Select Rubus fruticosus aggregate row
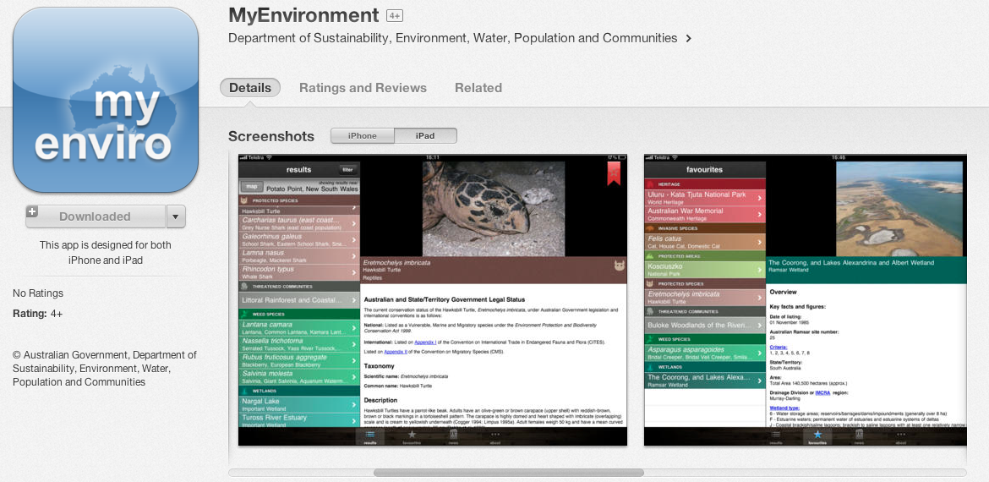Screen dimensions: 989x482 (x=299, y=361)
